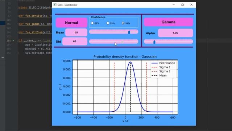Click the 'window1 = SC_MC()' code line
The image size is (232, 131).
click(38, 49)
